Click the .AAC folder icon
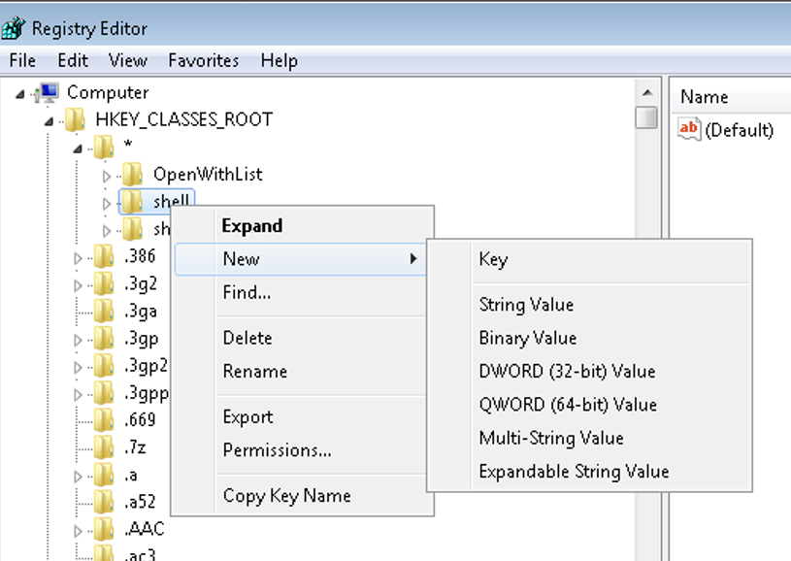The image size is (791, 561). [x=104, y=529]
